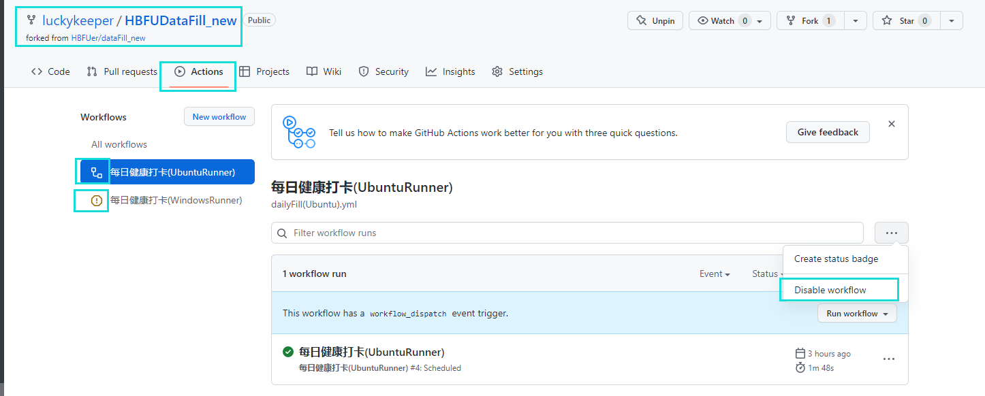The height and width of the screenshot is (396, 985).
Task: Open the Event filter dropdown
Action: (715, 274)
